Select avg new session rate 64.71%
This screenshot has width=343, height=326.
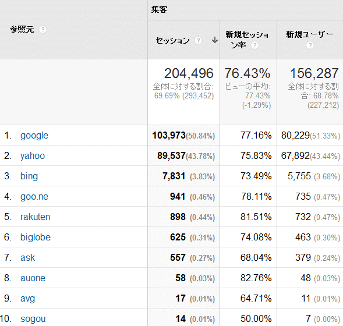click(x=256, y=298)
